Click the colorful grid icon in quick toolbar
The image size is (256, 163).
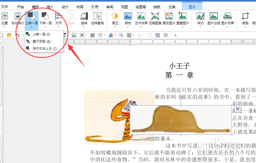click(x=92, y=35)
